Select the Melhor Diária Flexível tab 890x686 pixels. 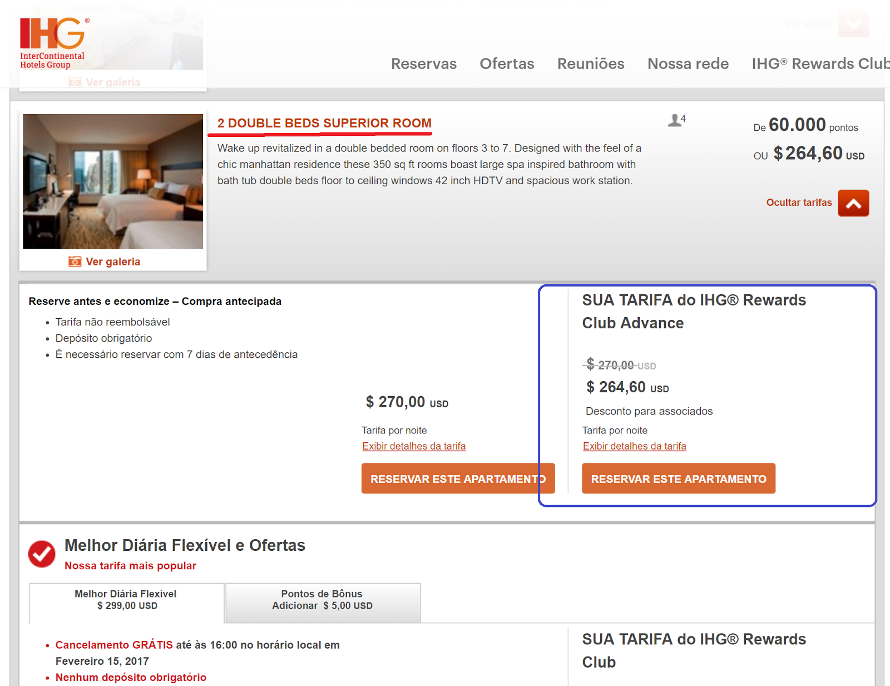127,603
